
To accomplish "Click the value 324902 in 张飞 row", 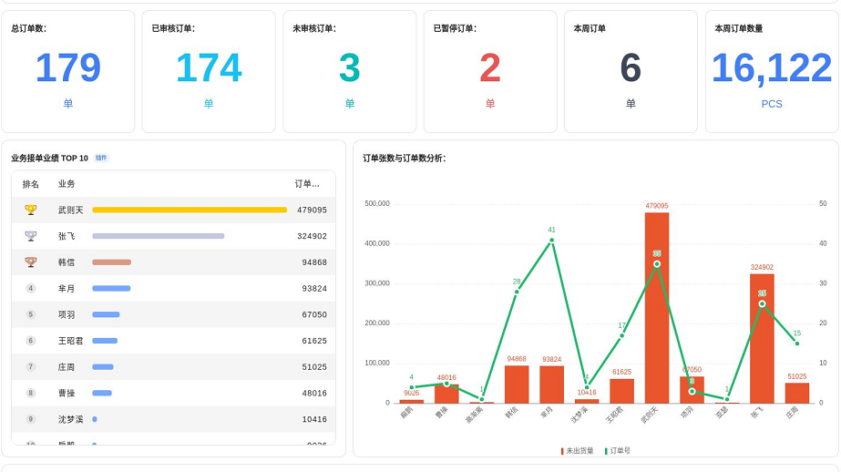I will click(312, 236).
